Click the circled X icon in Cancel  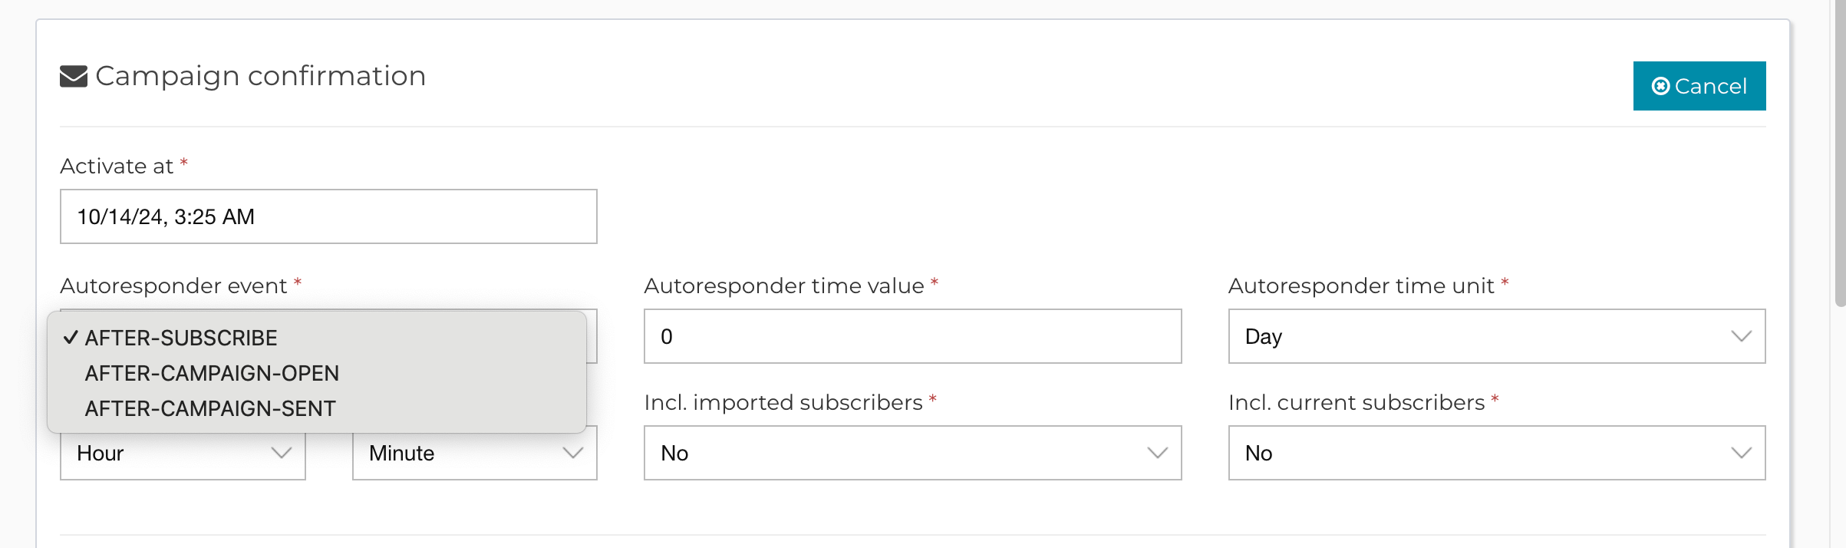coord(1660,86)
